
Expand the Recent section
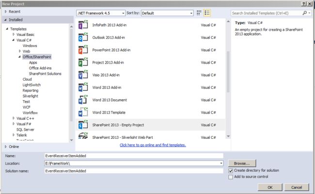pos(6,12)
